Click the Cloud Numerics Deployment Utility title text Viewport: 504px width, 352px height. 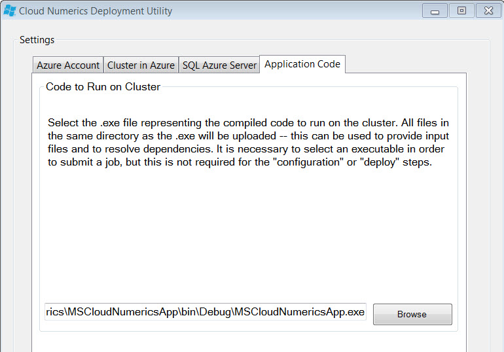pyautogui.click(x=96, y=11)
